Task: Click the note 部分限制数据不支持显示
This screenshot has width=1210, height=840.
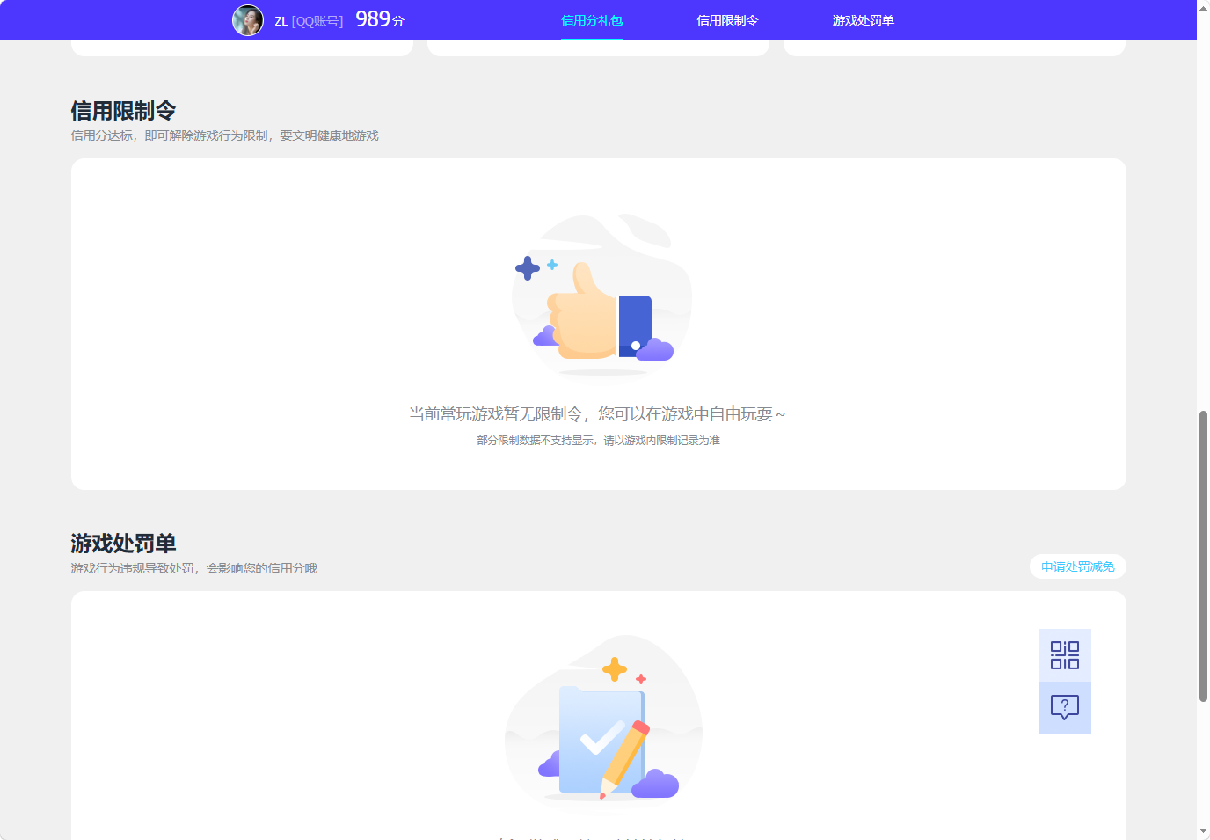Action: [x=536, y=441]
